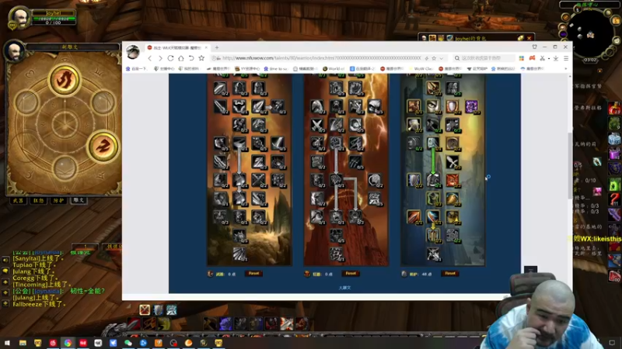Viewport: 622px width, 349px height.
Task: Switch to 狂怒 tab under glyph panel
Action: click(38, 201)
